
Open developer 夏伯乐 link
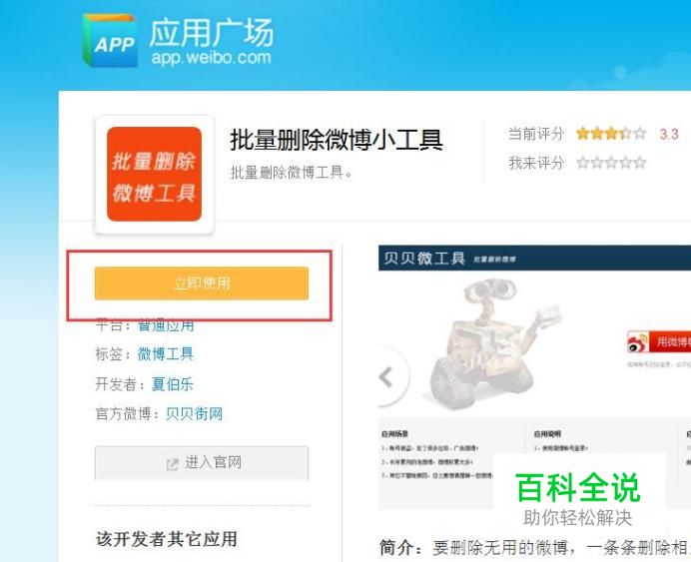173,384
